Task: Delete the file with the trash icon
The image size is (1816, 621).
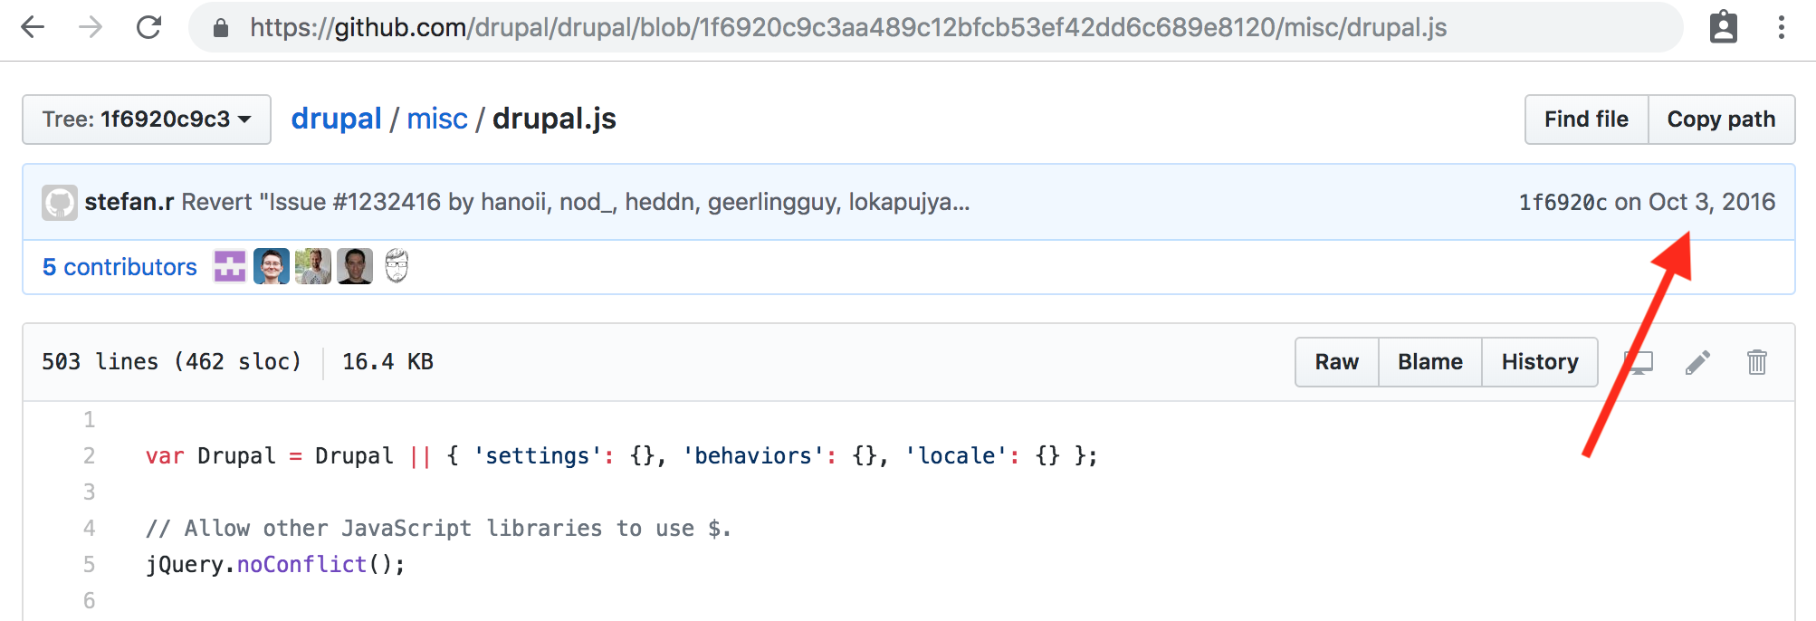Action: click(x=1756, y=362)
